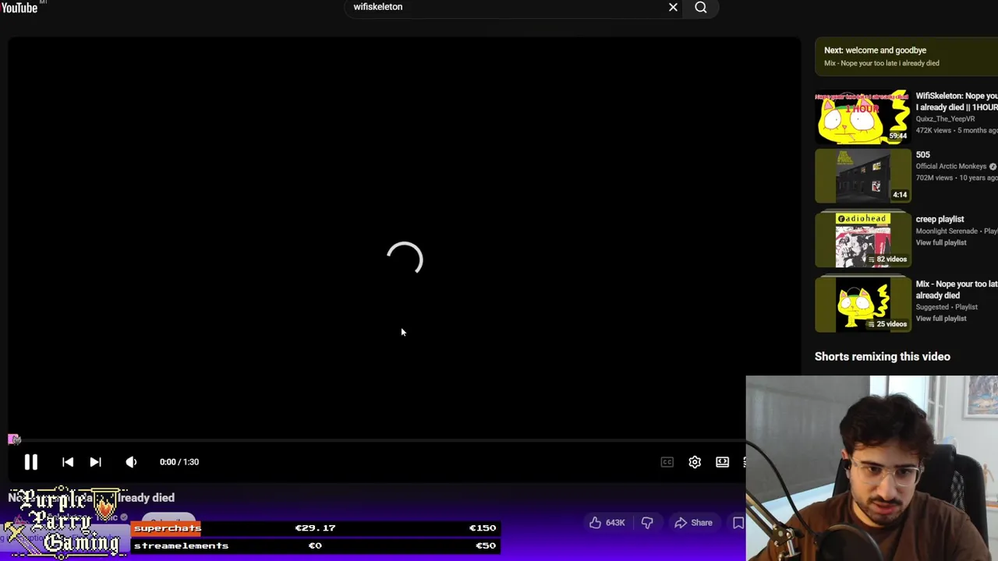Viewport: 998px width, 561px height.
Task: Open the creep playlist title
Action: coord(940,219)
